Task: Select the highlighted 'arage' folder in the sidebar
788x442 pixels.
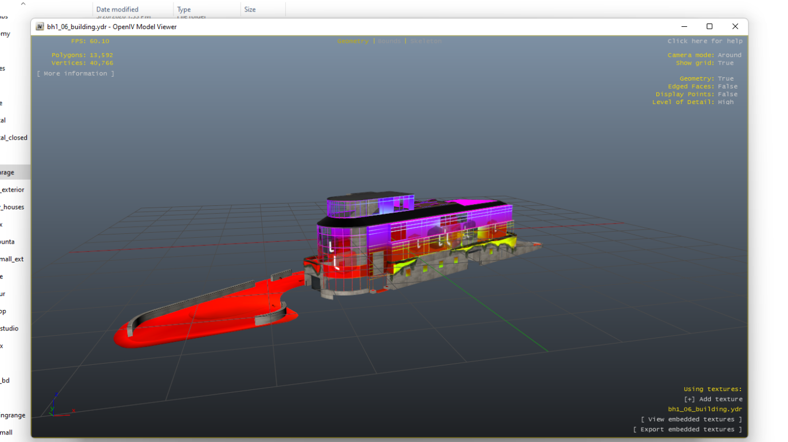Action: pos(15,172)
